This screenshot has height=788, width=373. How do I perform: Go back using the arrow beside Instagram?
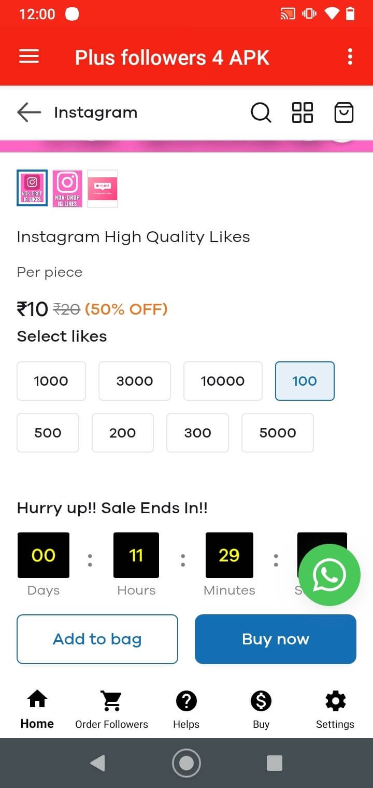(29, 112)
